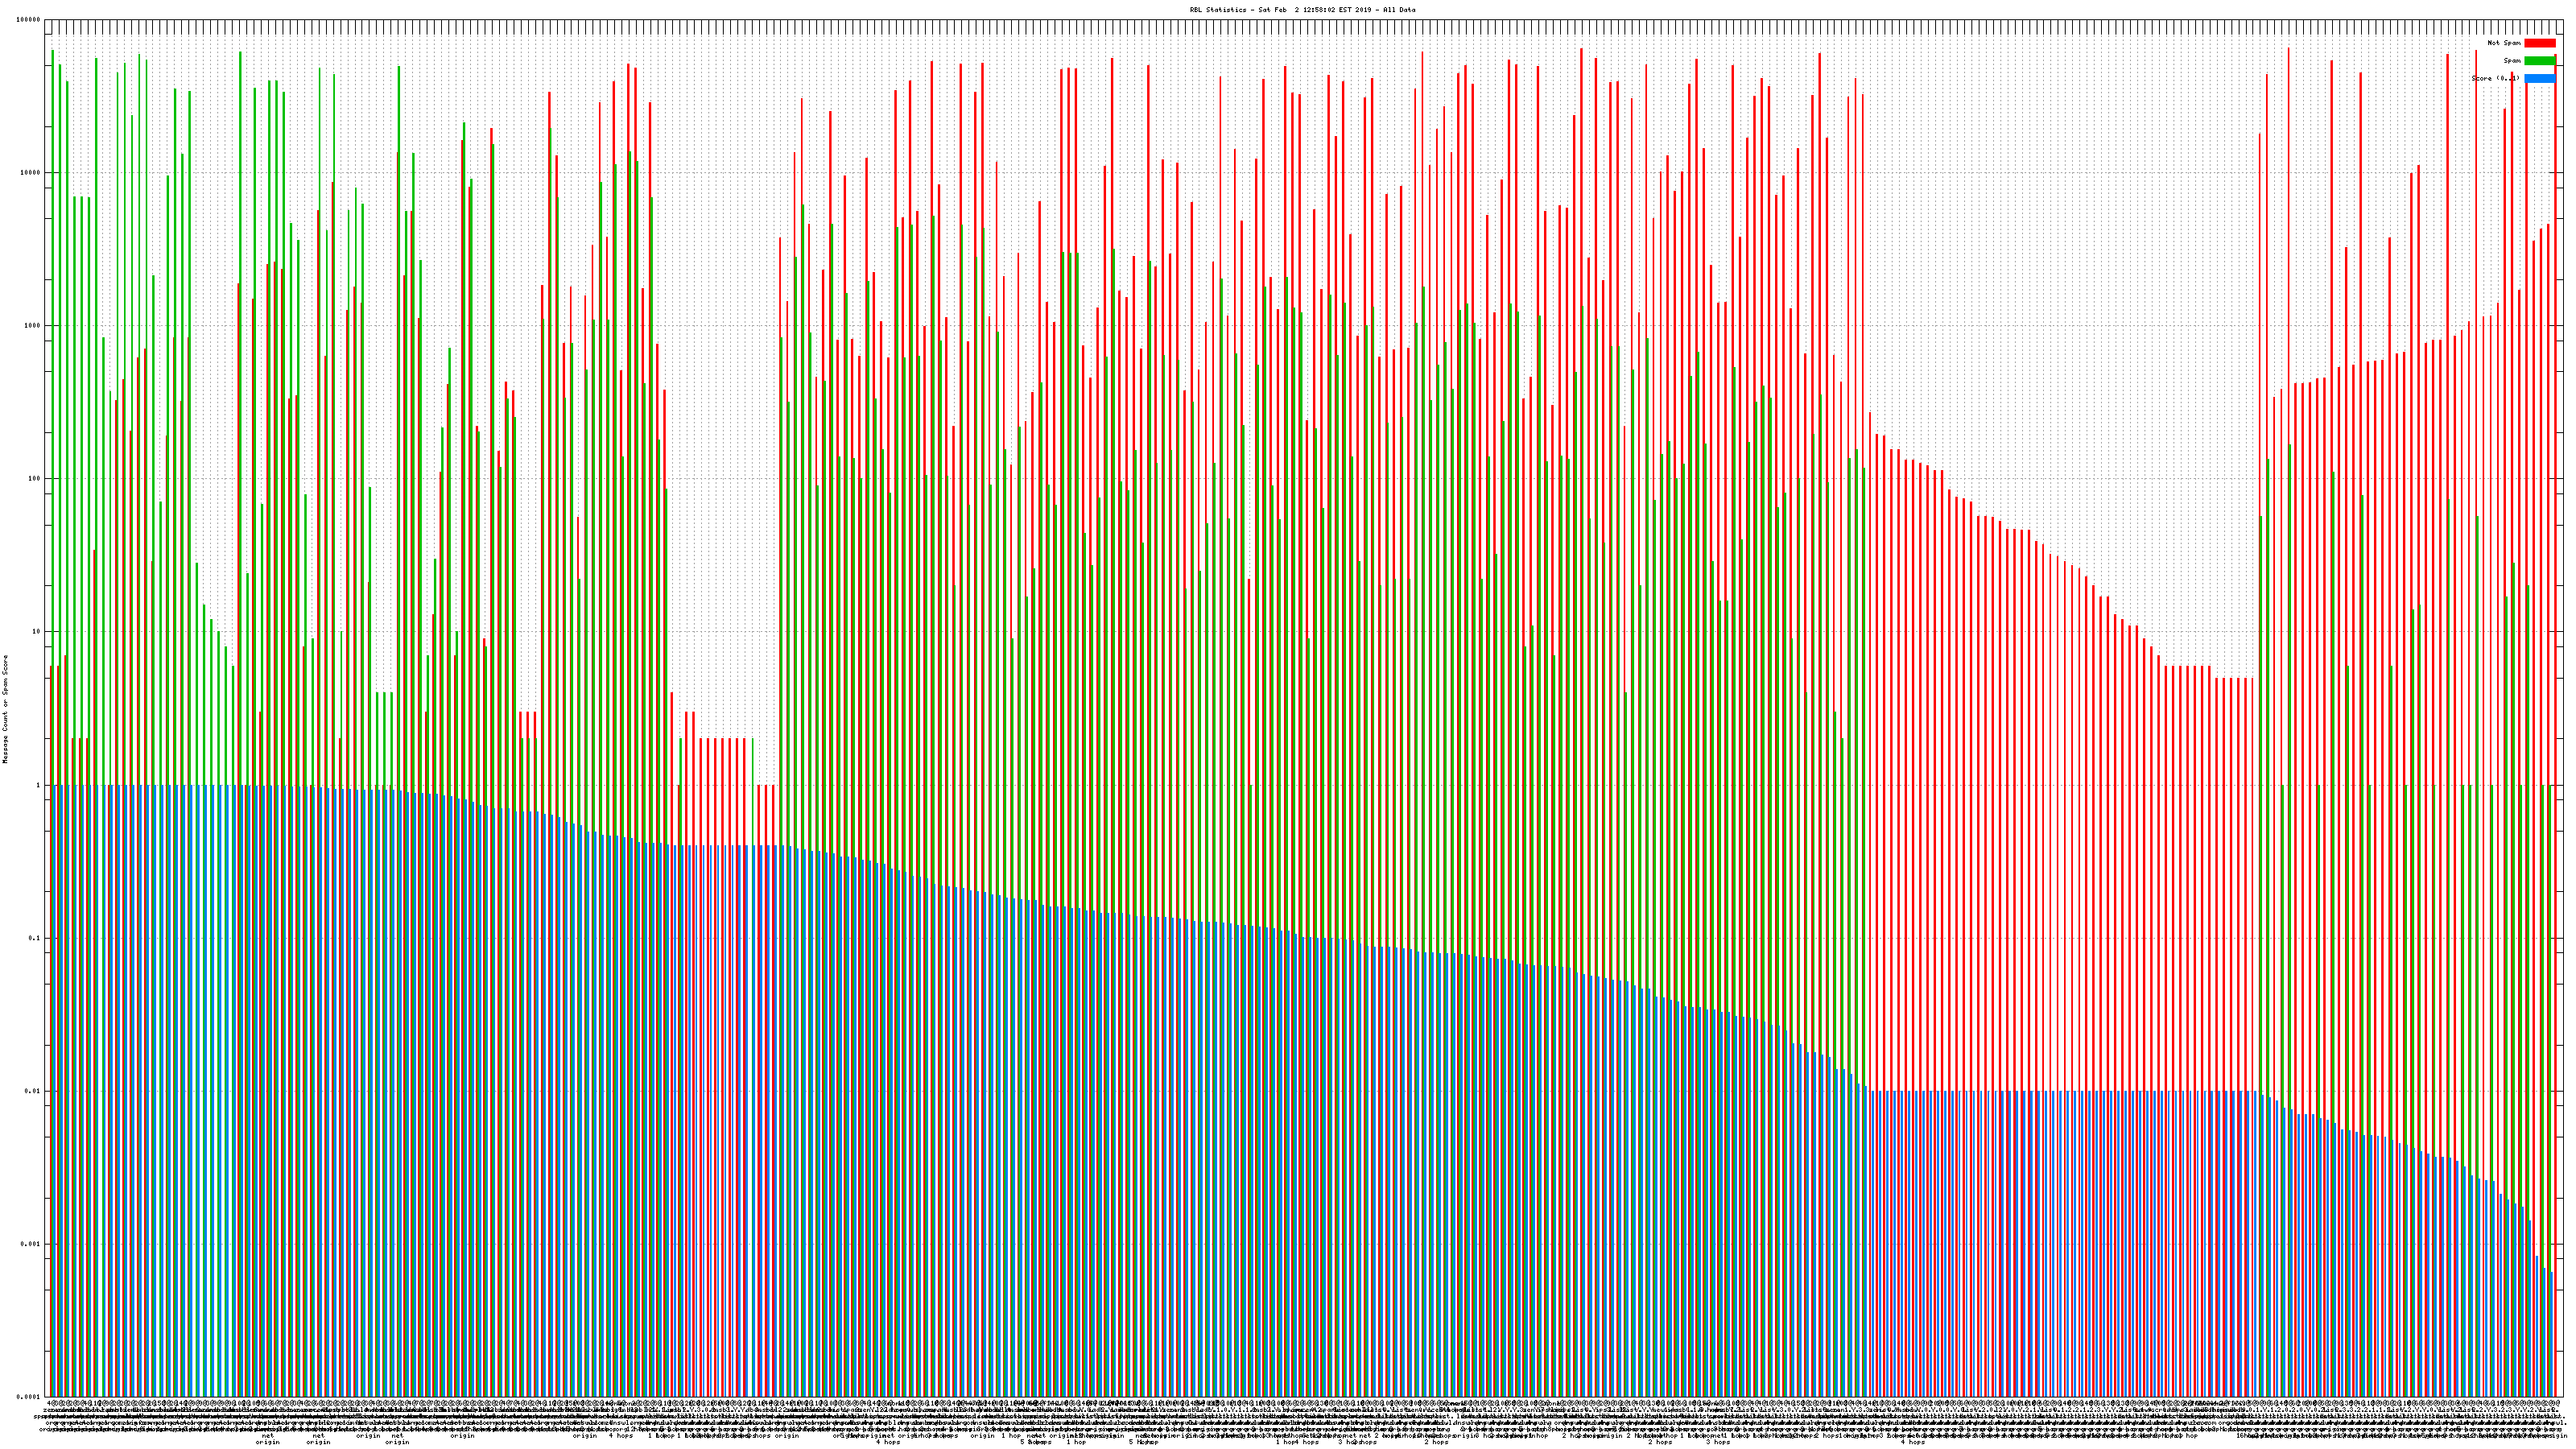2576x1449 pixels.
Task: Click the green Spam legend swatch
Action: (2539, 61)
